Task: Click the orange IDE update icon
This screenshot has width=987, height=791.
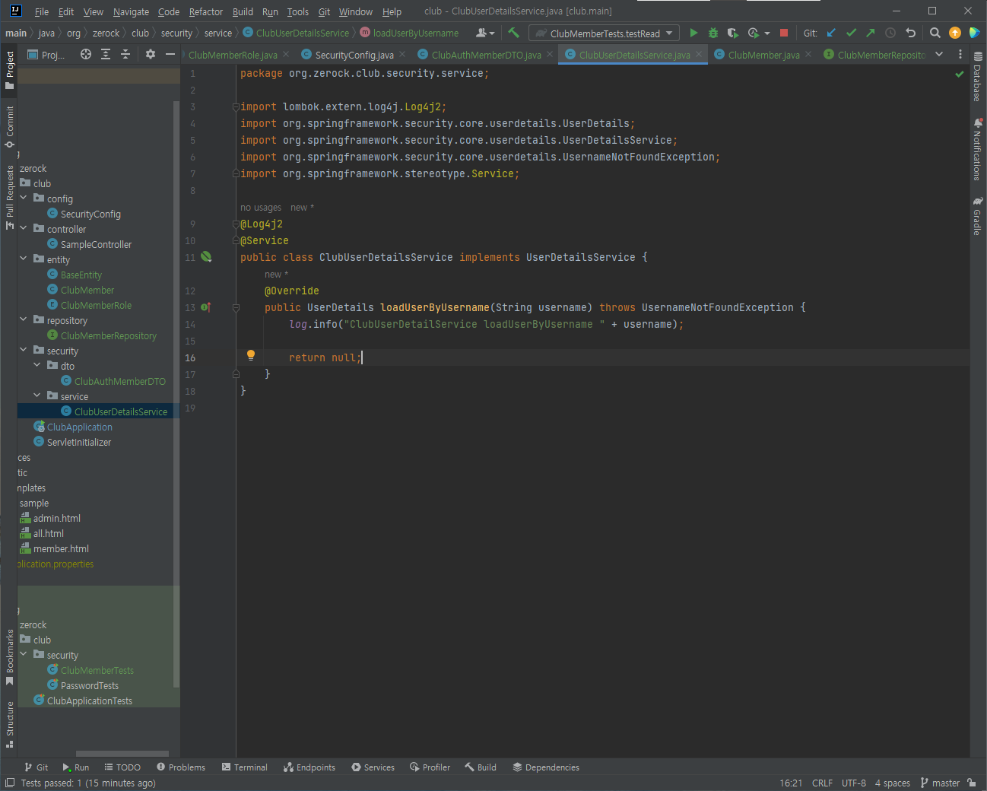Action: click(955, 33)
